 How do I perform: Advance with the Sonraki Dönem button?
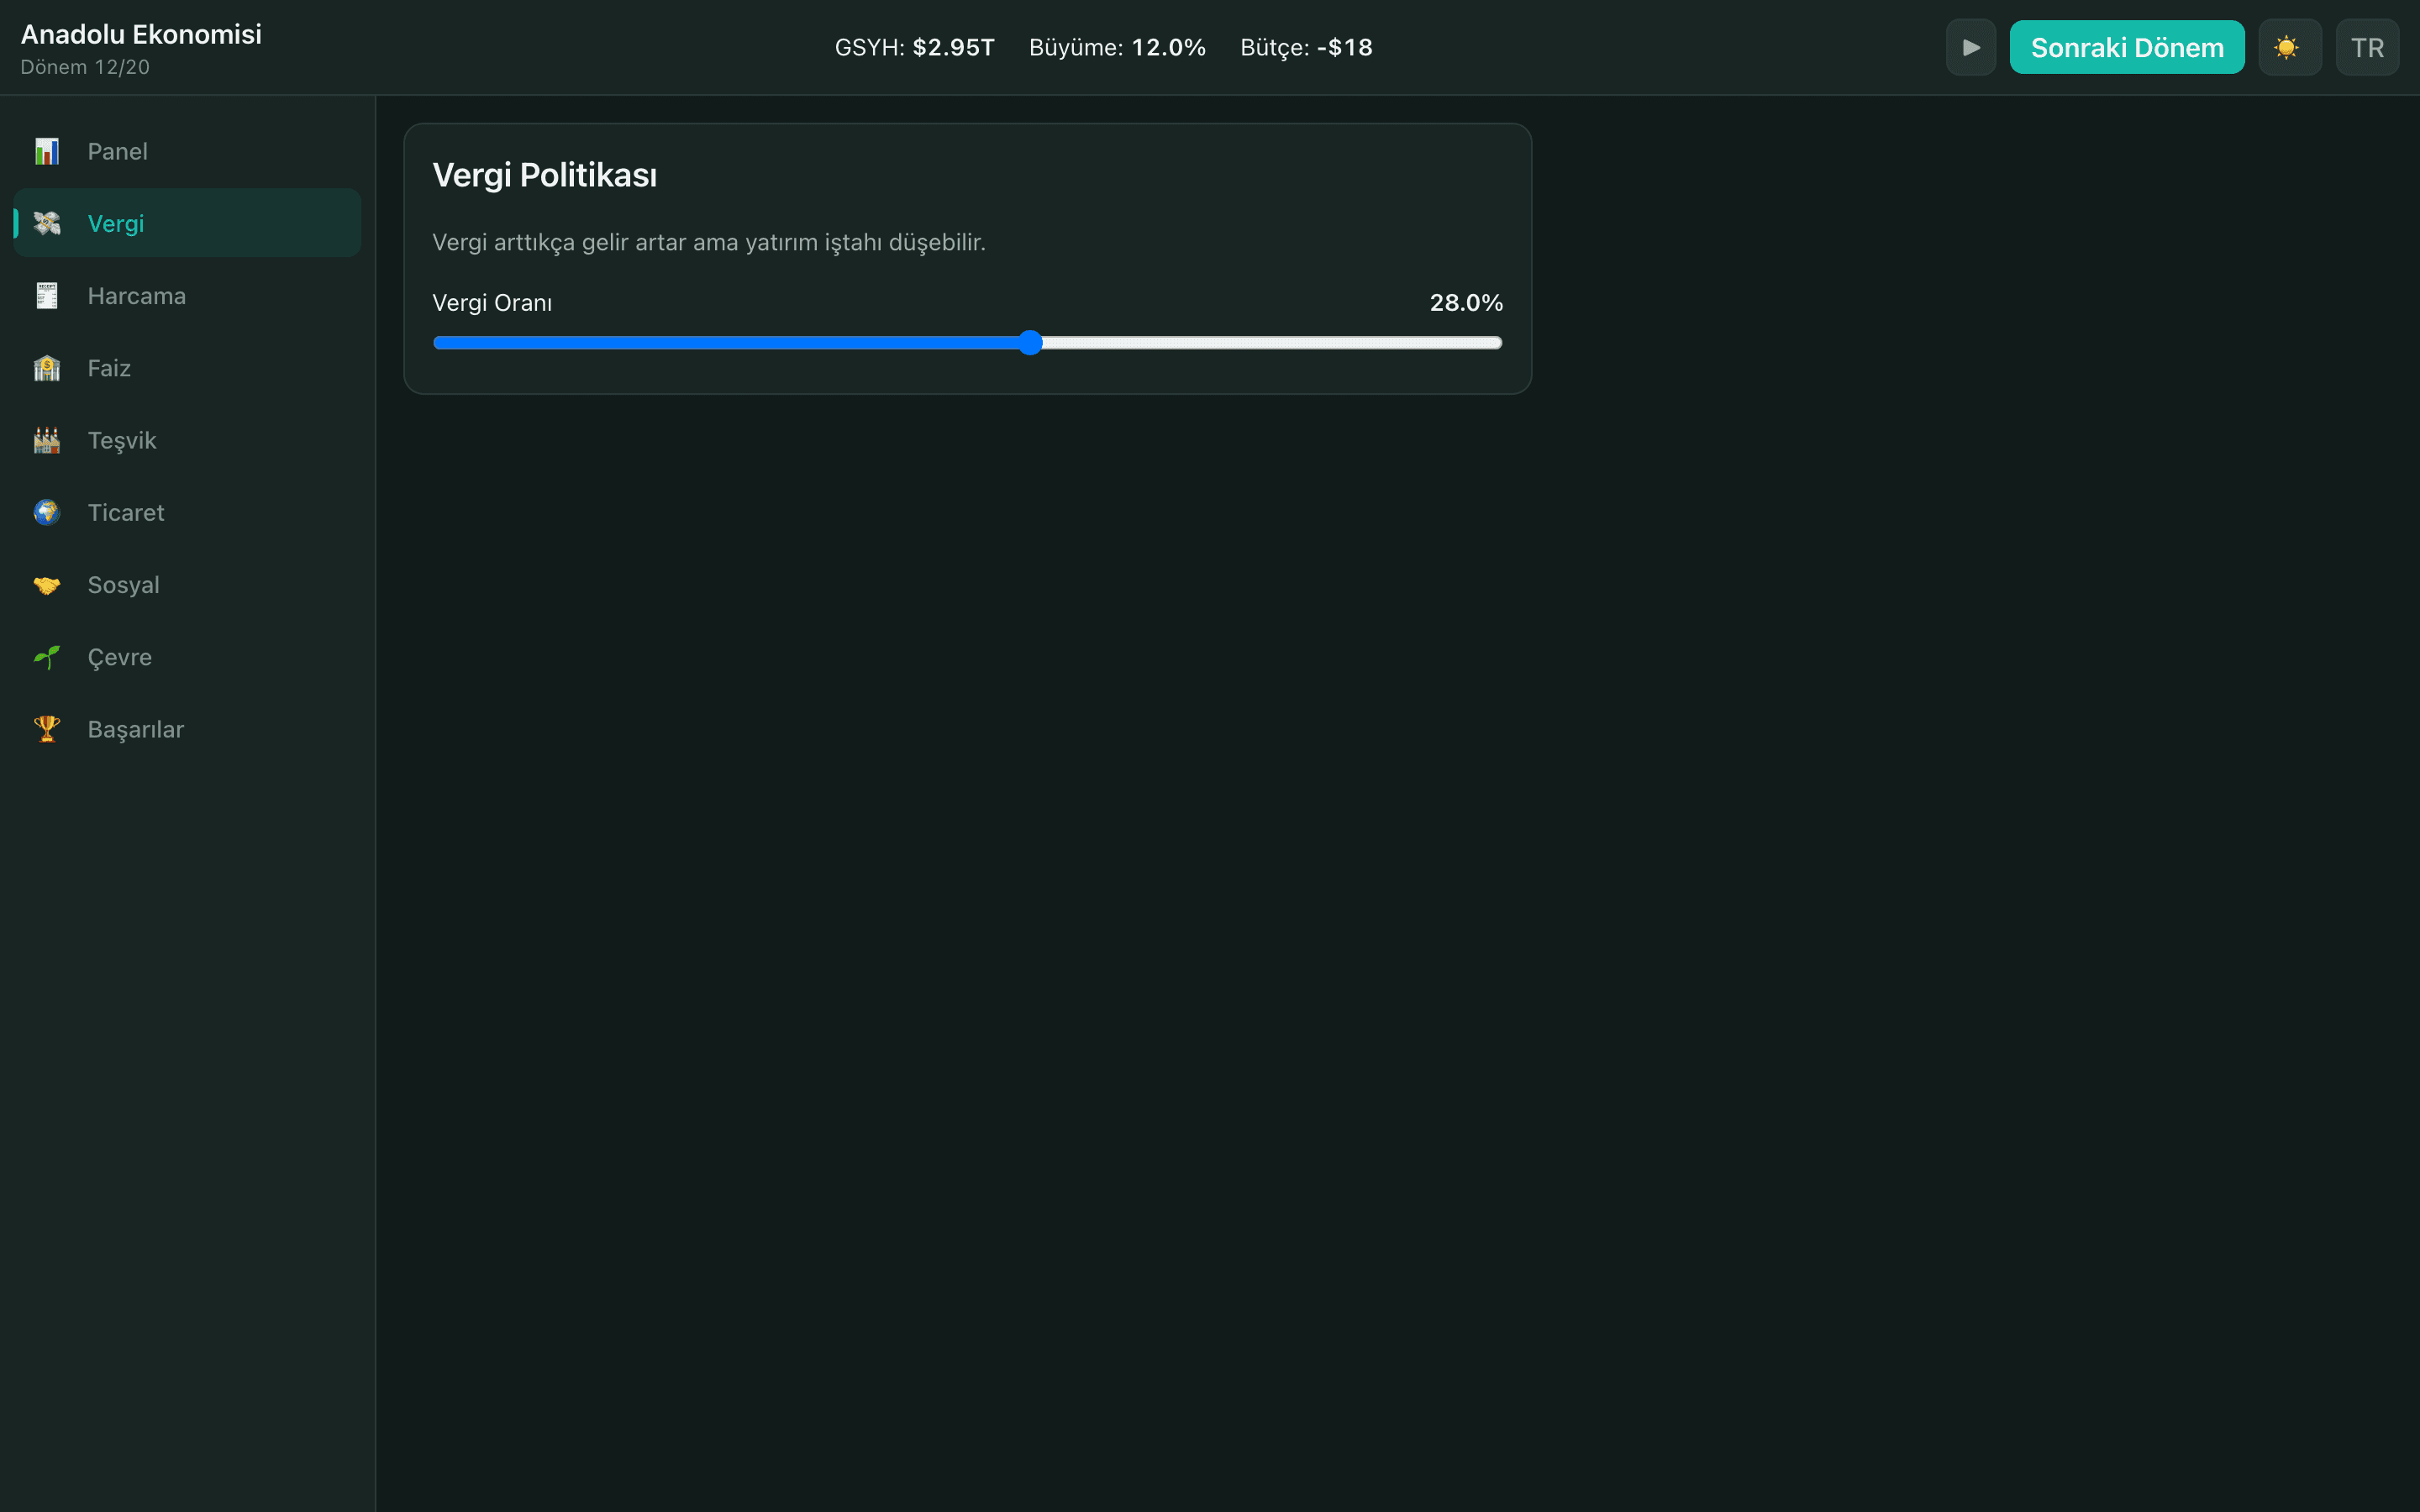pyautogui.click(x=2127, y=47)
